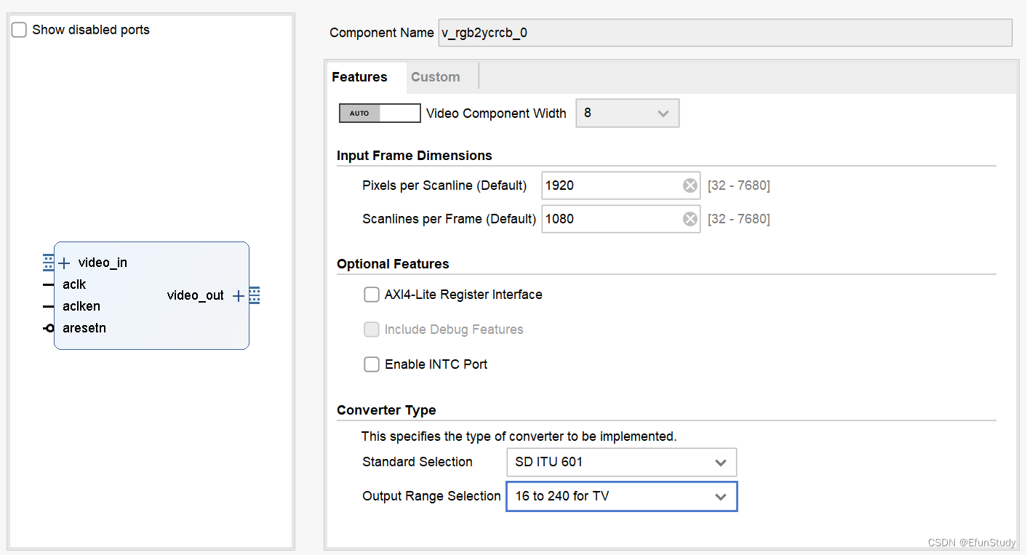The height and width of the screenshot is (555, 1027).
Task: Click the aresetn port pin
Action: tap(49, 328)
